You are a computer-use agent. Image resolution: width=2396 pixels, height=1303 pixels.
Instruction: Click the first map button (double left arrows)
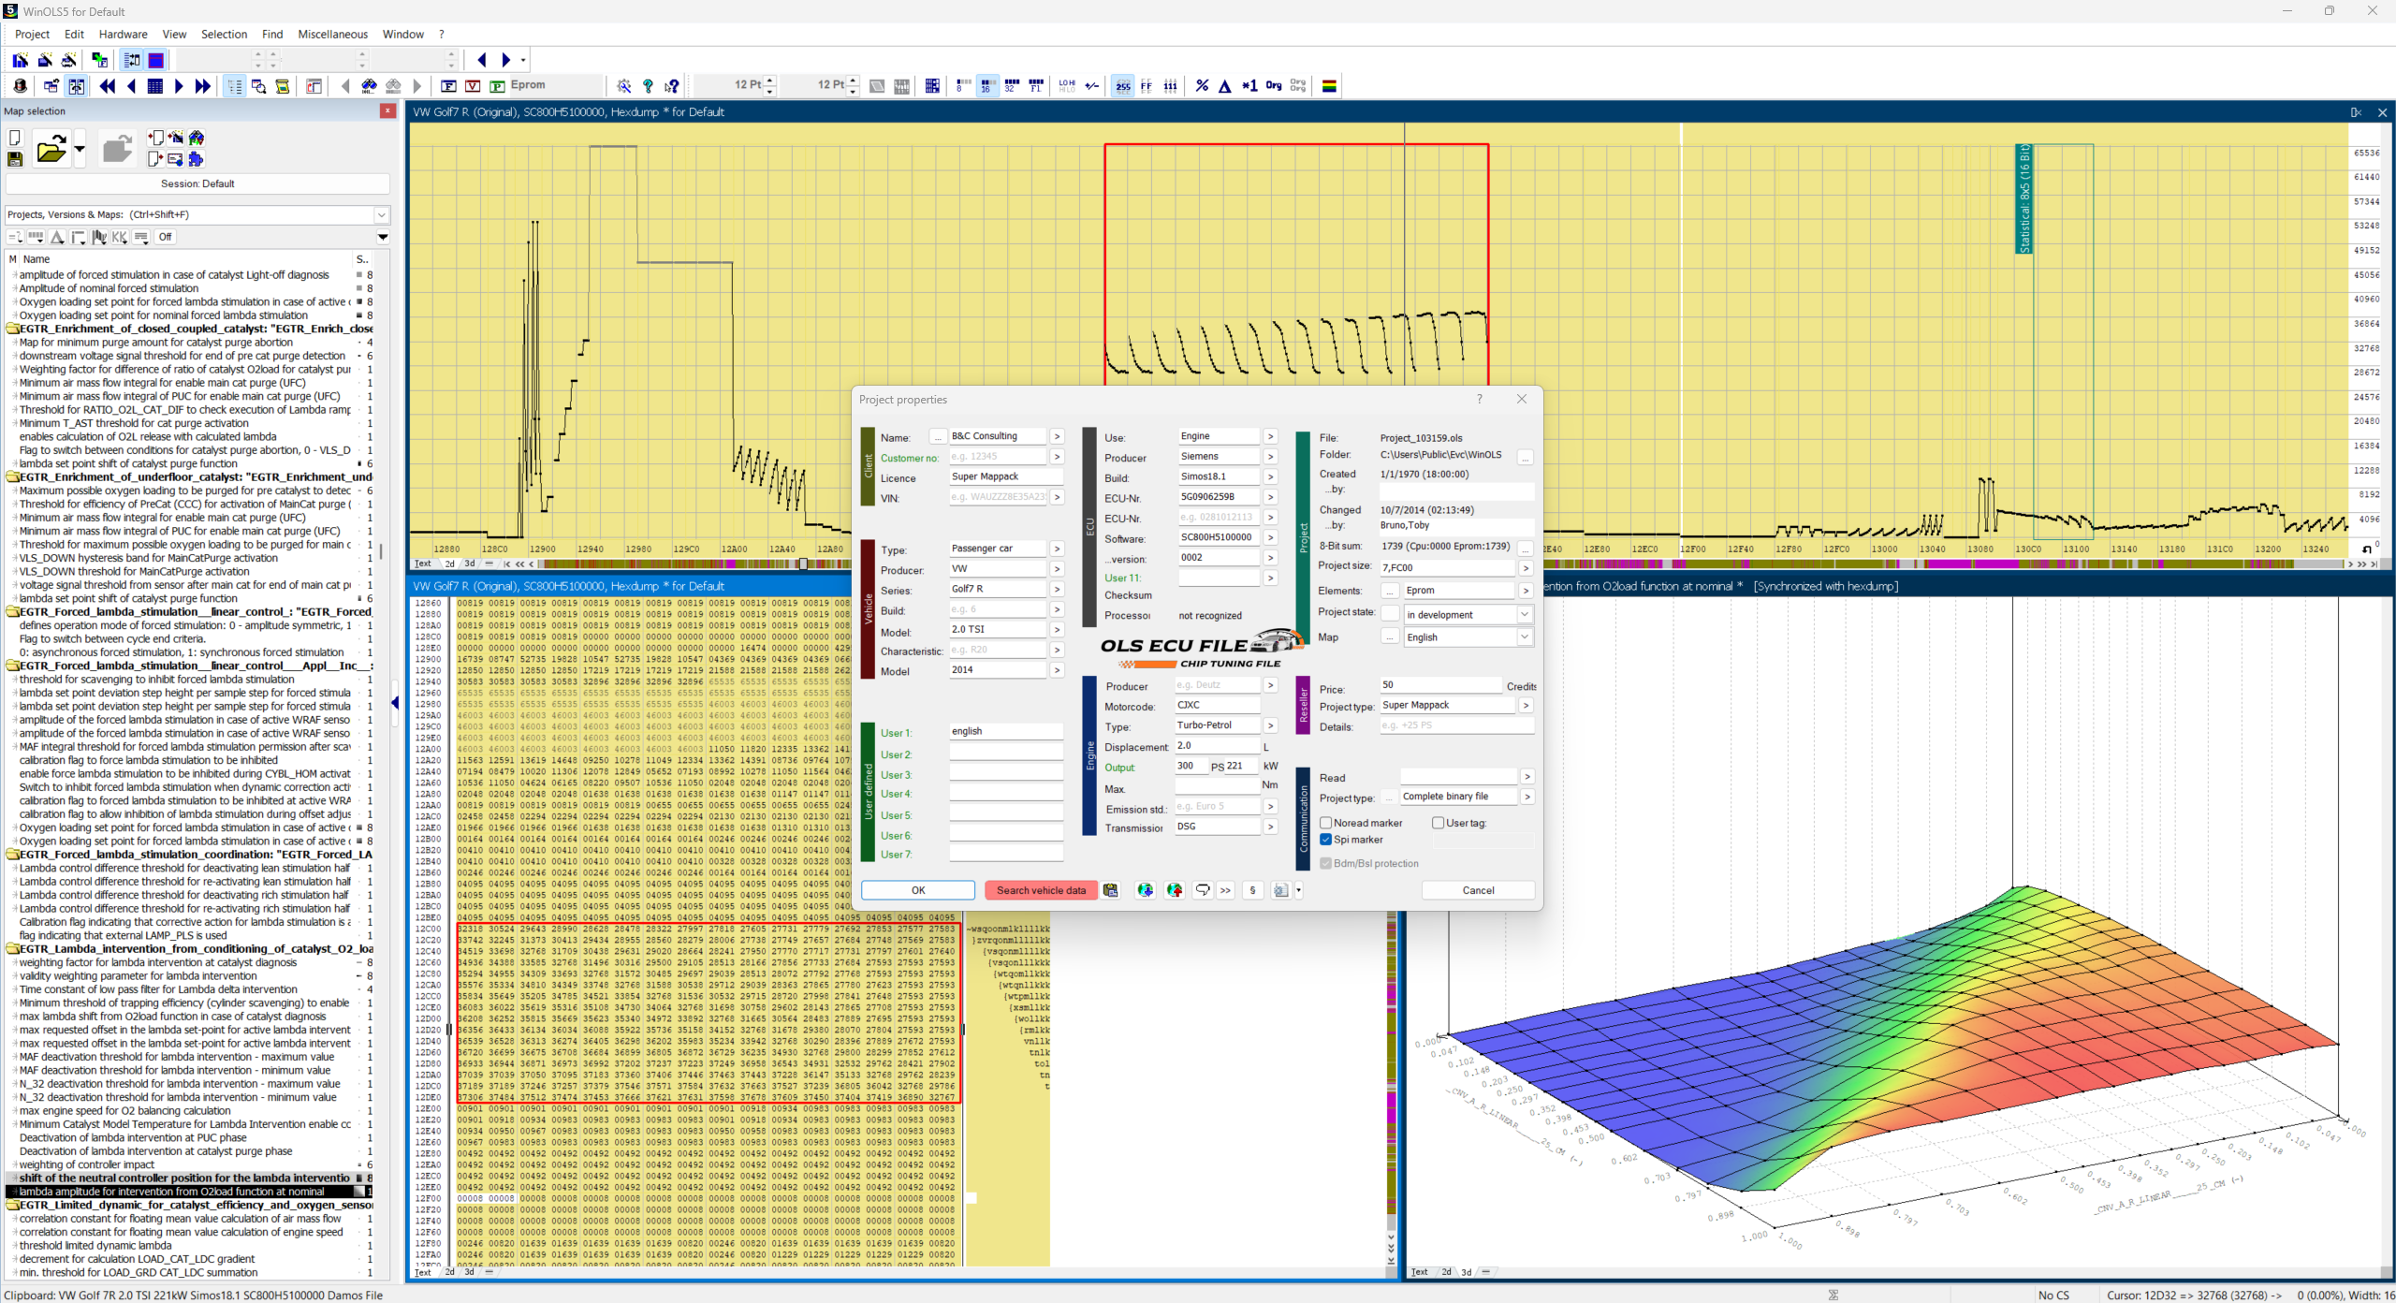(108, 86)
